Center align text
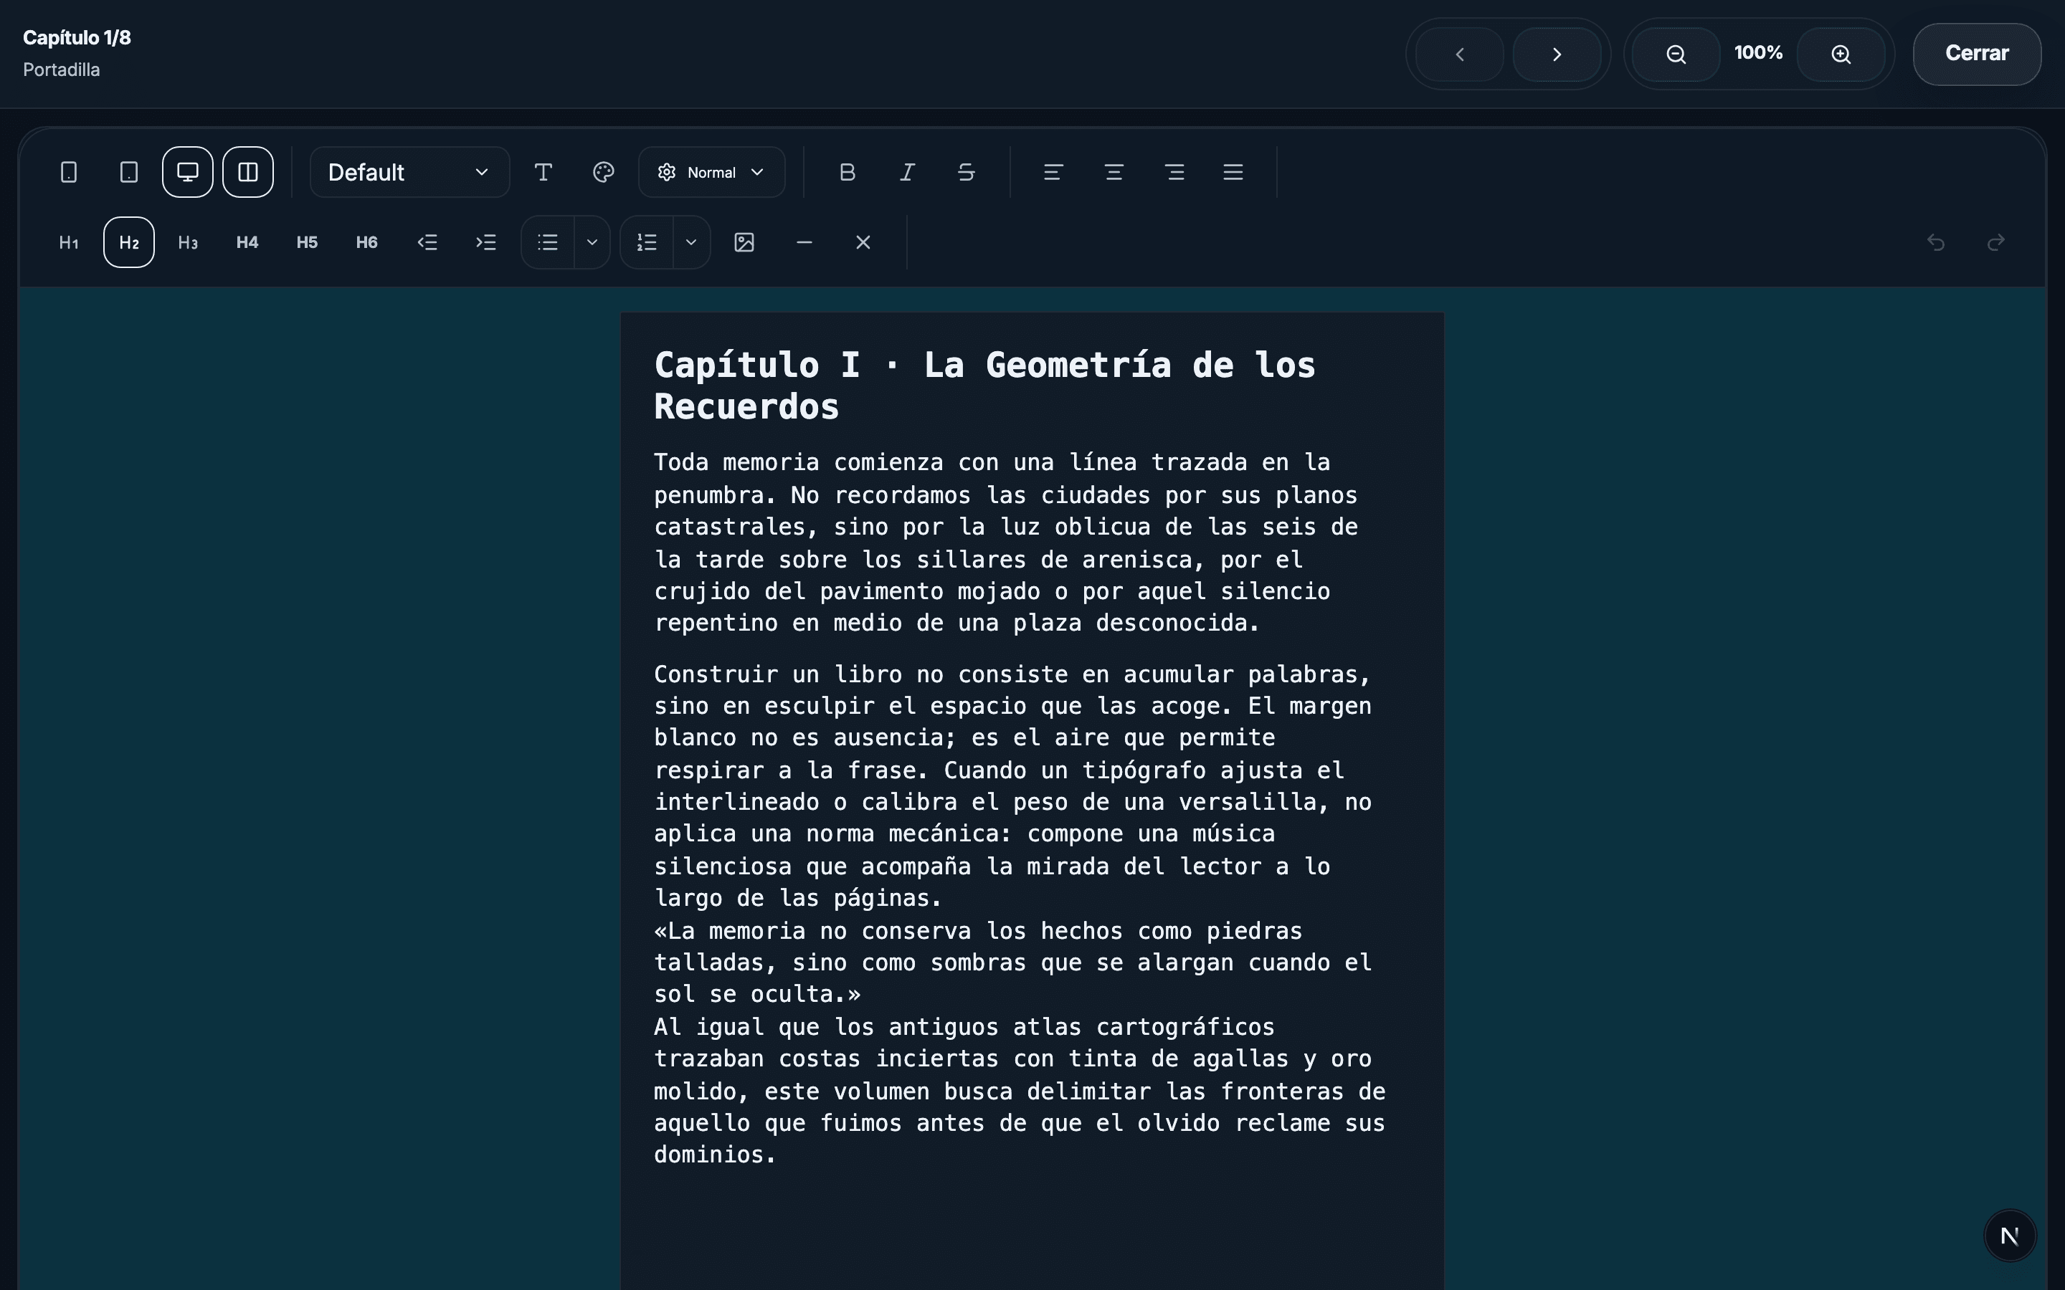The width and height of the screenshot is (2065, 1290). pyautogui.click(x=1114, y=172)
